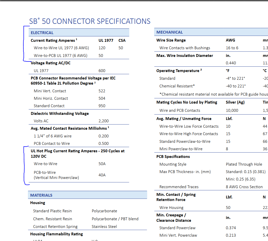This screenshot has height=241, width=268.
Task: Click the Housing heading under Materials
Action: pyautogui.click(x=38, y=203)
